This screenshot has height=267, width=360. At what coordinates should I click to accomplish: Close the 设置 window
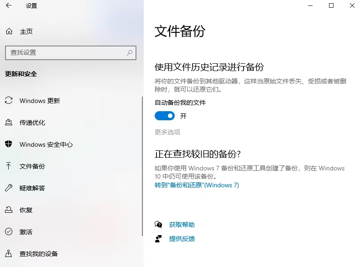click(x=352, y=5)
